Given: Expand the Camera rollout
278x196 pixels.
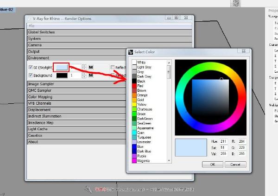Looking at the screenshot, I should [109, 45].
